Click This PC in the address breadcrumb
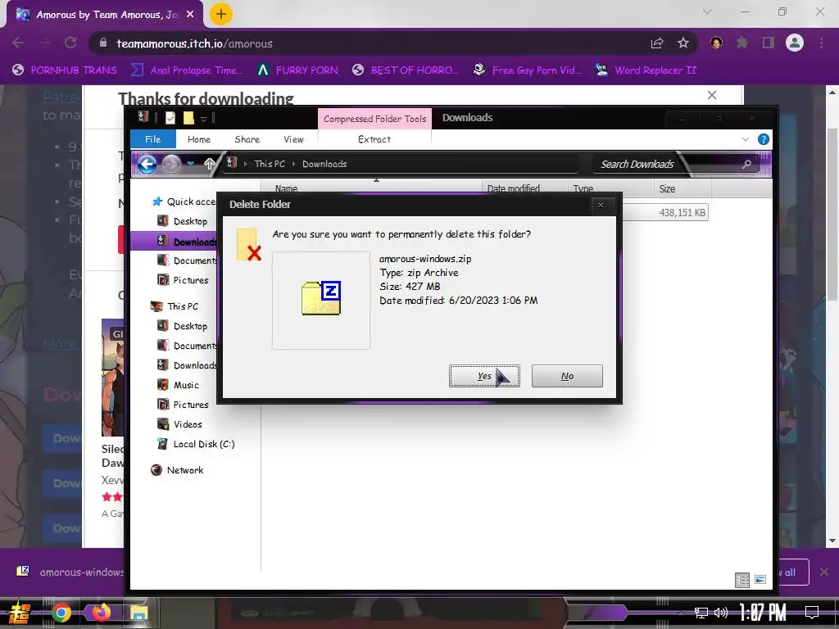The image size is (839, 629). coord(270,164)
